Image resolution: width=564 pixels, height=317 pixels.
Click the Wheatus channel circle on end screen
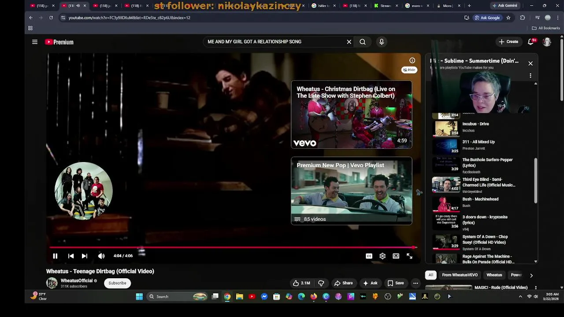click(x=83, y=191)
